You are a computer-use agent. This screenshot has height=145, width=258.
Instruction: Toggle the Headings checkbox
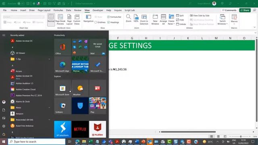coord(108,22)
